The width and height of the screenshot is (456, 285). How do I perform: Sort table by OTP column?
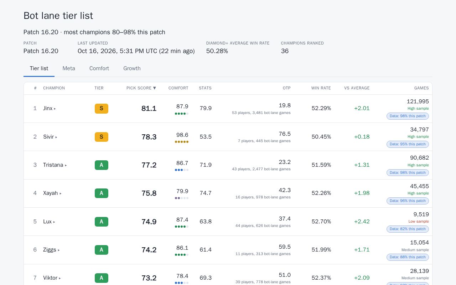point(287,88)
